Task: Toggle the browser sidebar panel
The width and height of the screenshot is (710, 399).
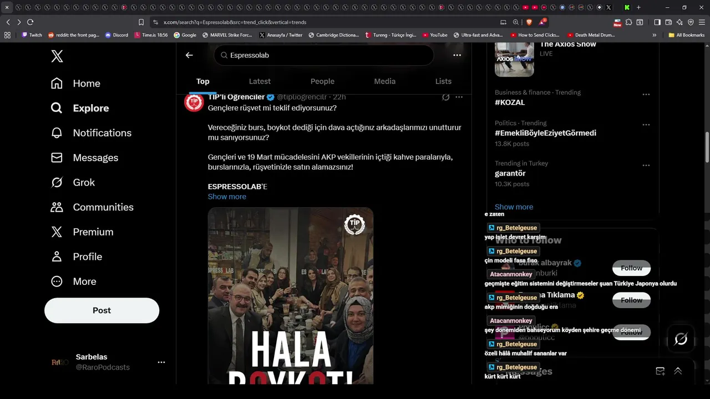Action: click(657, 22)
